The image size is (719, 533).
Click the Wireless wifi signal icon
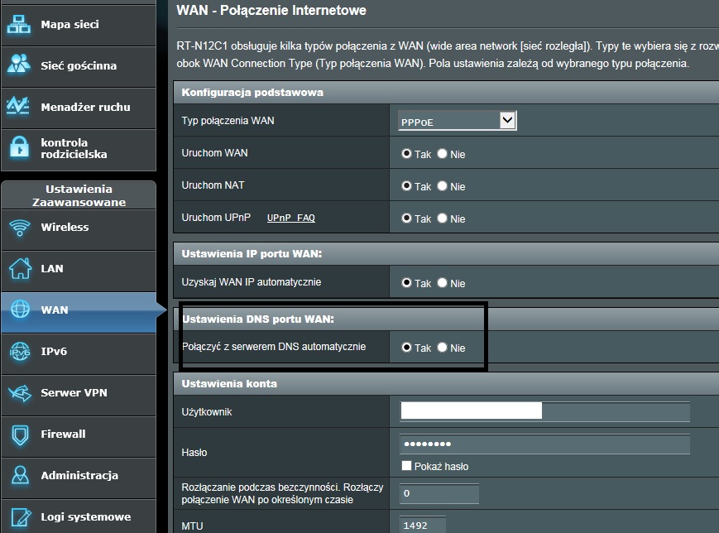[x=20, y=228]
